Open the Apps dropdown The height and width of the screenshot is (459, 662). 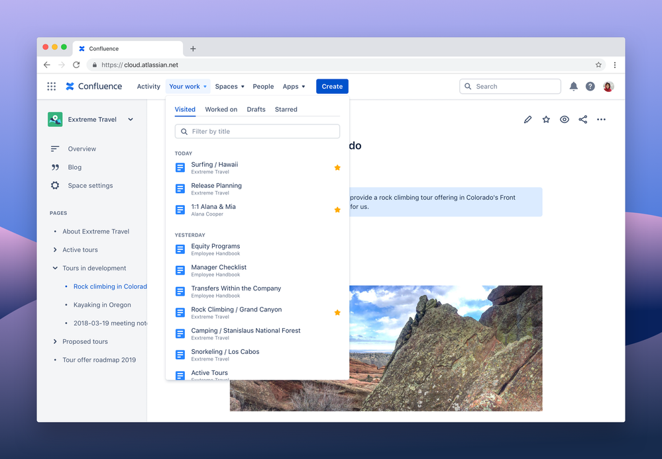tap(294, 87)
